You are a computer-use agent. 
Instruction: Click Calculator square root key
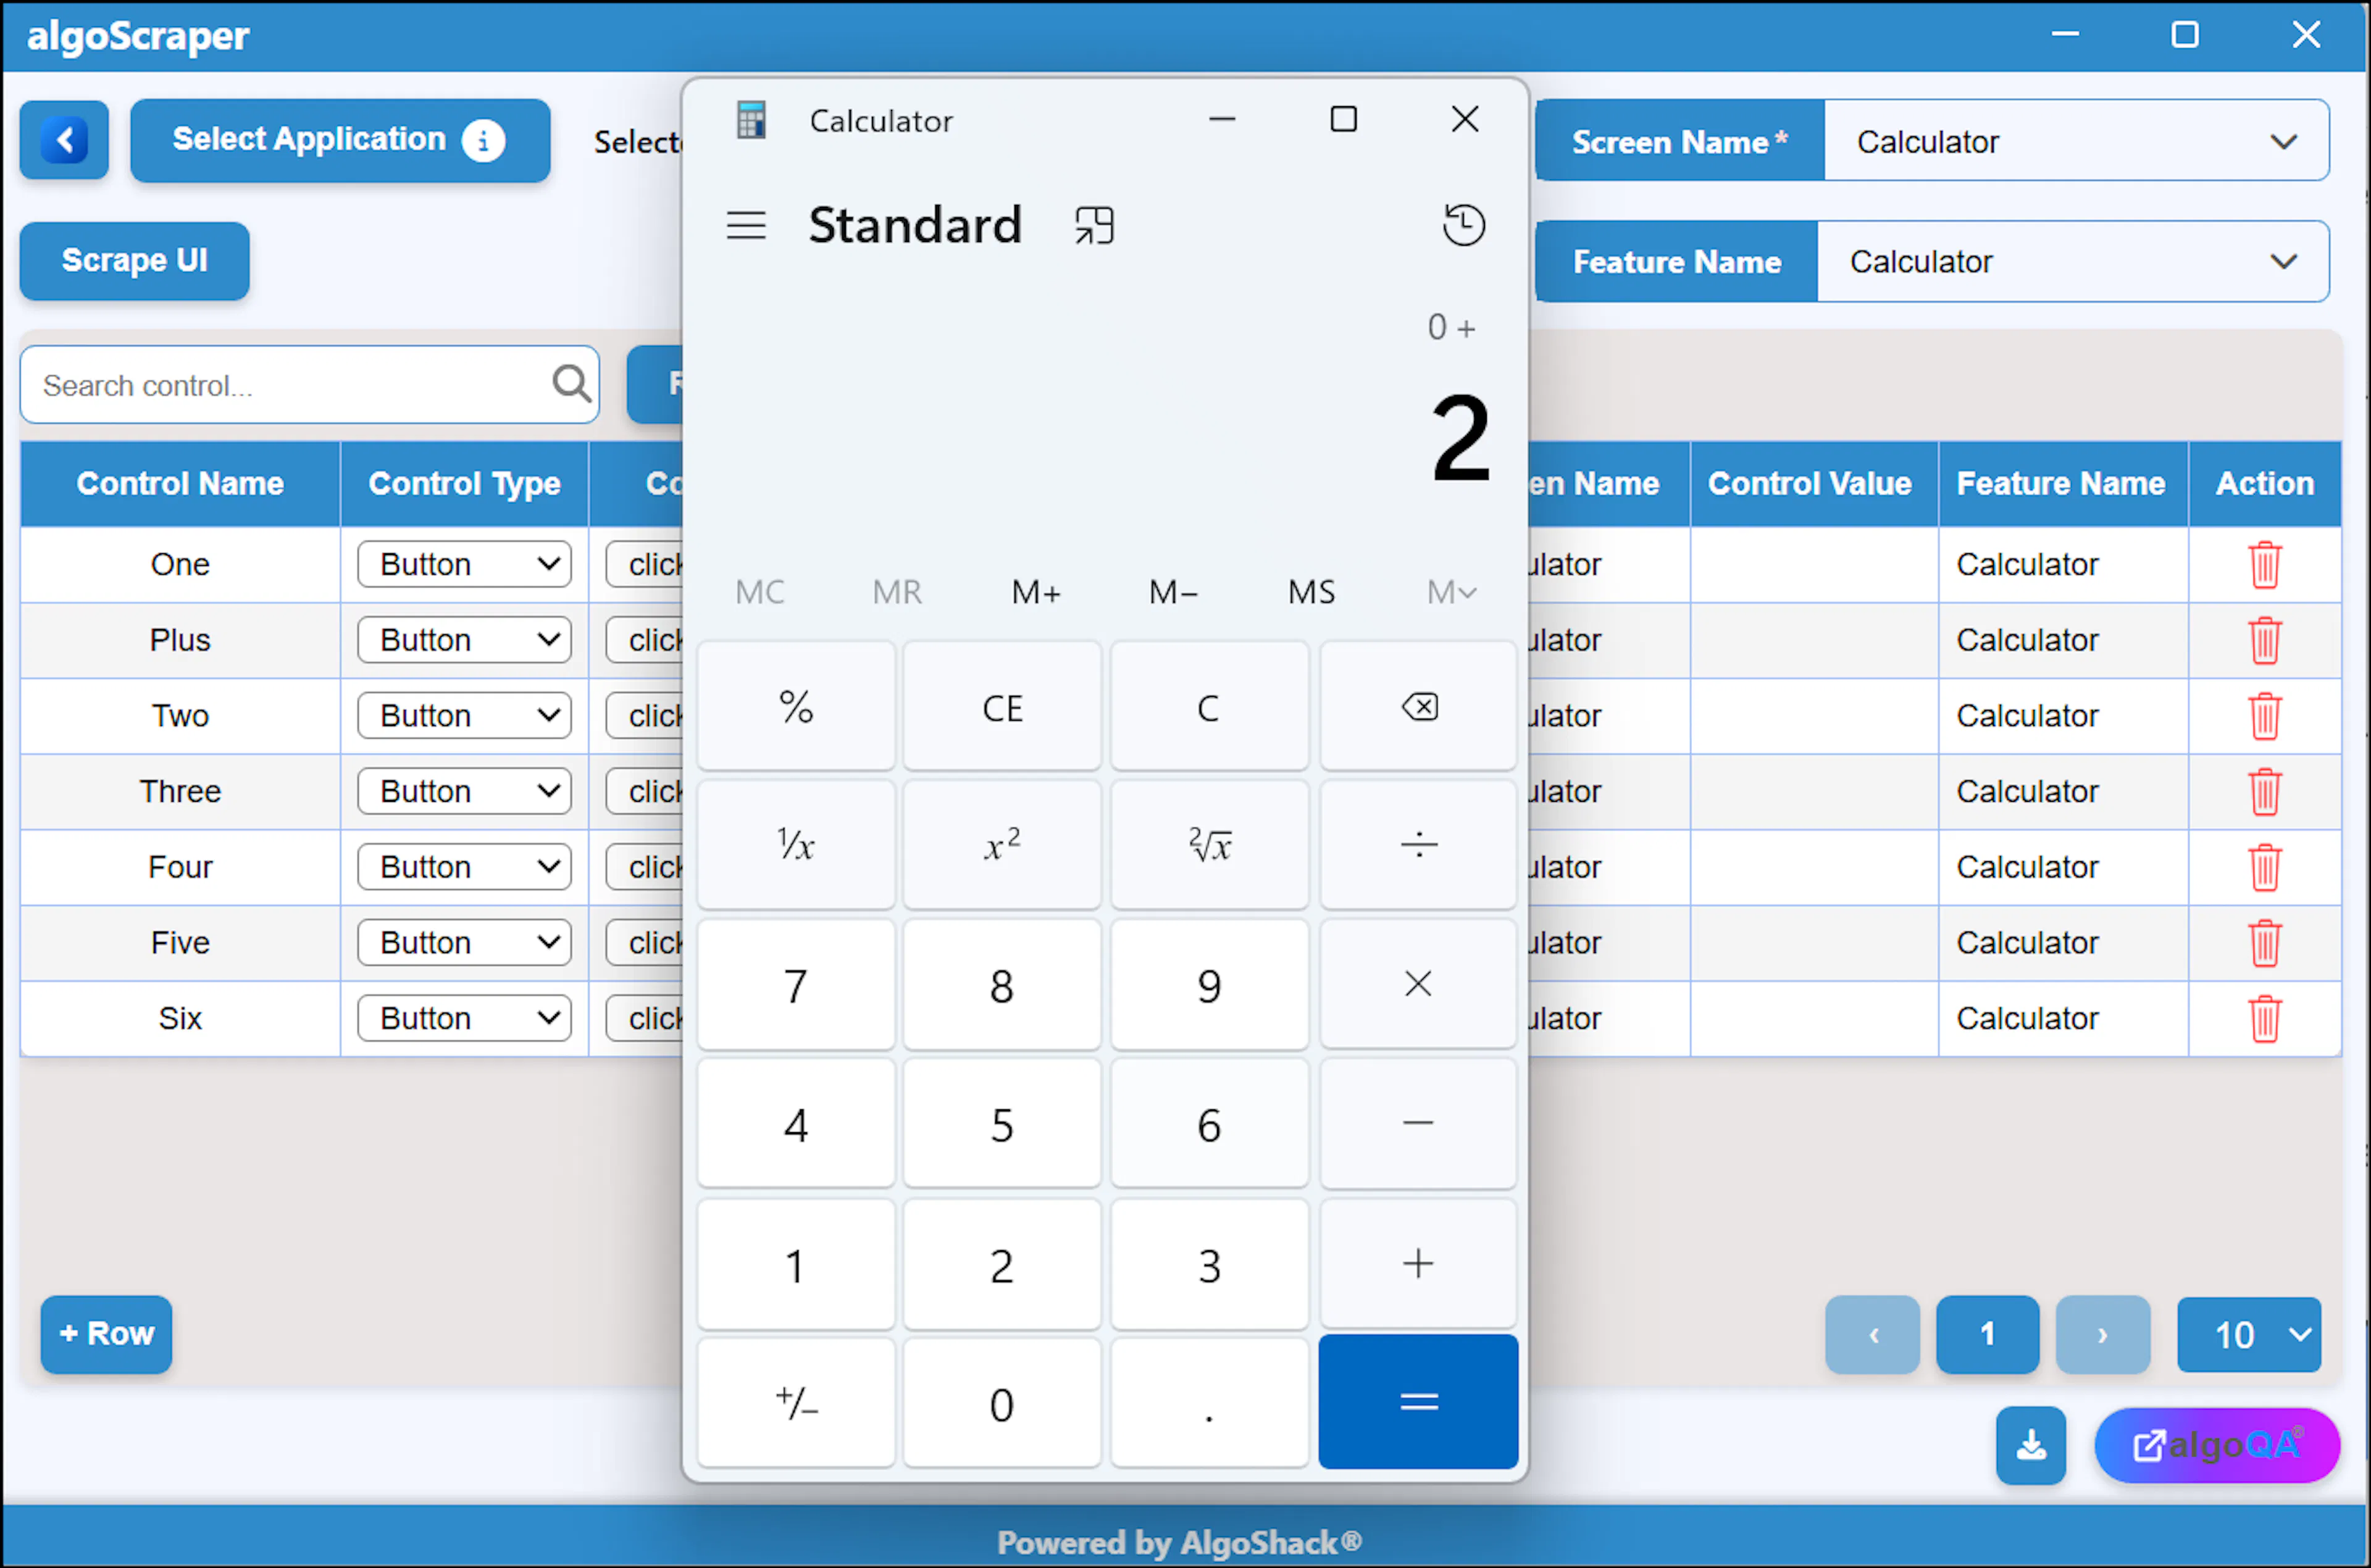[1209, 846]
